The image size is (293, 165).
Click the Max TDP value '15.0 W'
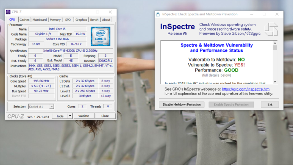click(x=80, y=34)
